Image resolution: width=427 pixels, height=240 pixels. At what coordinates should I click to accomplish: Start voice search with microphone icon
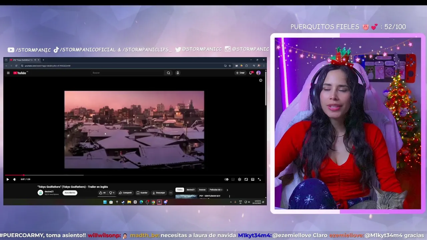[178, 73]
